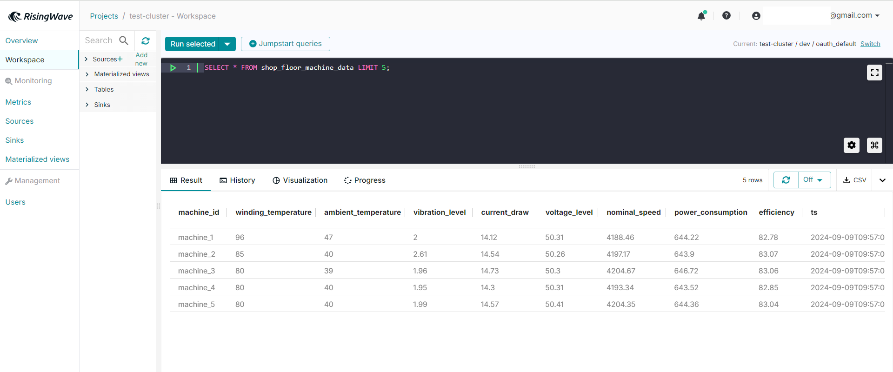Screen dimensions: 893x372
Task: Open the Visualization tab
Action: (x=300, y=180)
